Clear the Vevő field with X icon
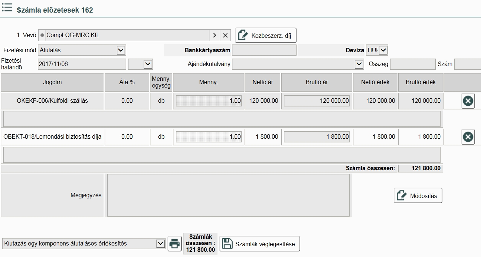Image resolution: width=481 pixels, height=257 pixels. pos(225,35)
